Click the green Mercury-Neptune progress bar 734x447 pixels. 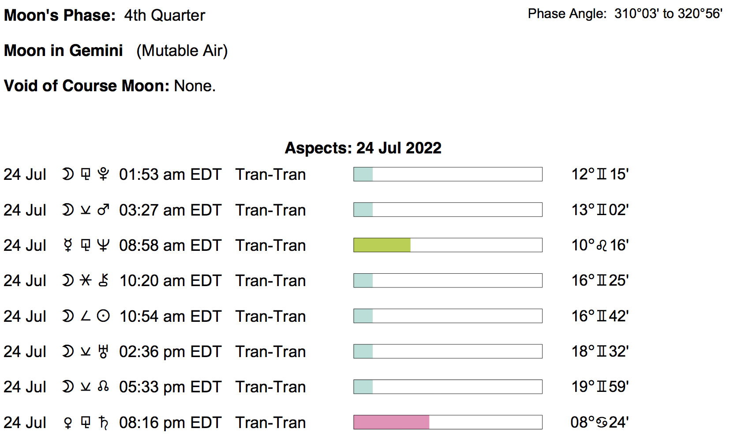click(x=382, y=245)
